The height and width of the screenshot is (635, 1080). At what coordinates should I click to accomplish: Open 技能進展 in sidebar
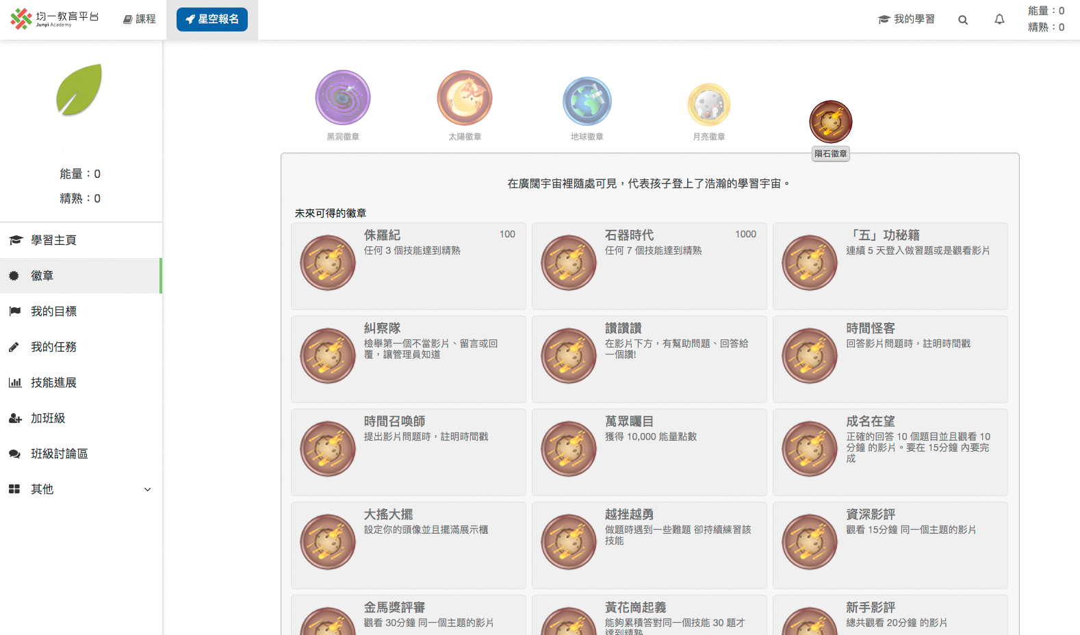click(53, 383)
